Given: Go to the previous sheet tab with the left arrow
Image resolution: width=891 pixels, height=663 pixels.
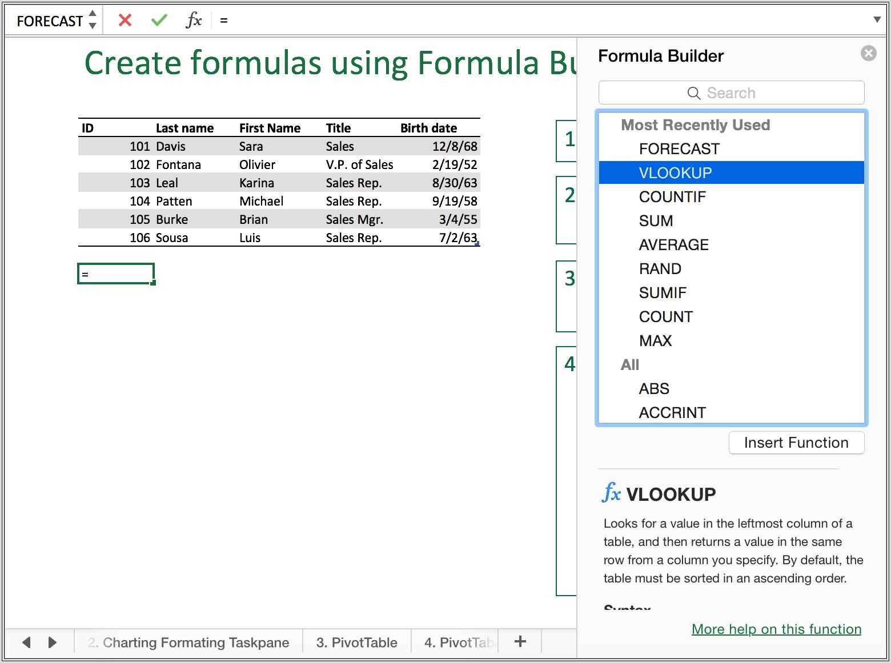Looking at the screenshot, I should (x=26, y=642).
